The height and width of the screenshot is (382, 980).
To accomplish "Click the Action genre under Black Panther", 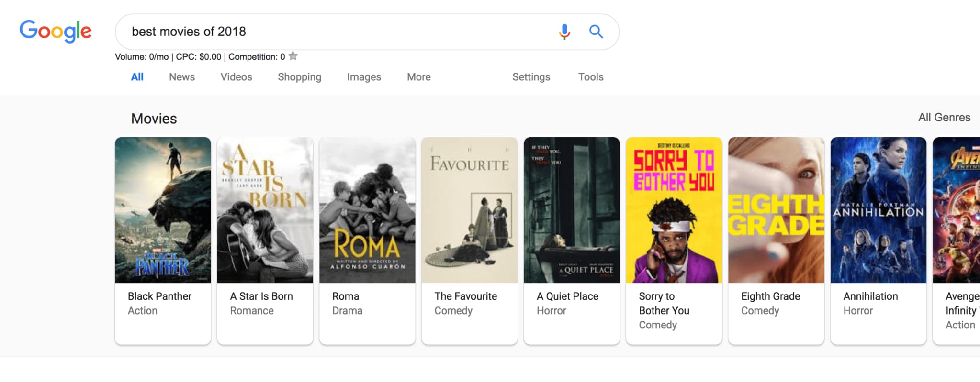I will (x=142, y=310).
